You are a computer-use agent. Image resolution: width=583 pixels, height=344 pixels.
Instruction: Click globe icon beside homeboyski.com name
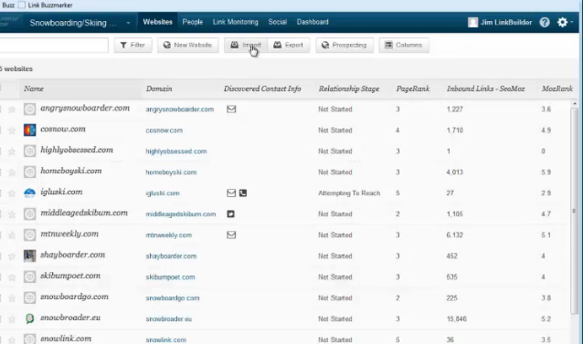coord(30,172)
